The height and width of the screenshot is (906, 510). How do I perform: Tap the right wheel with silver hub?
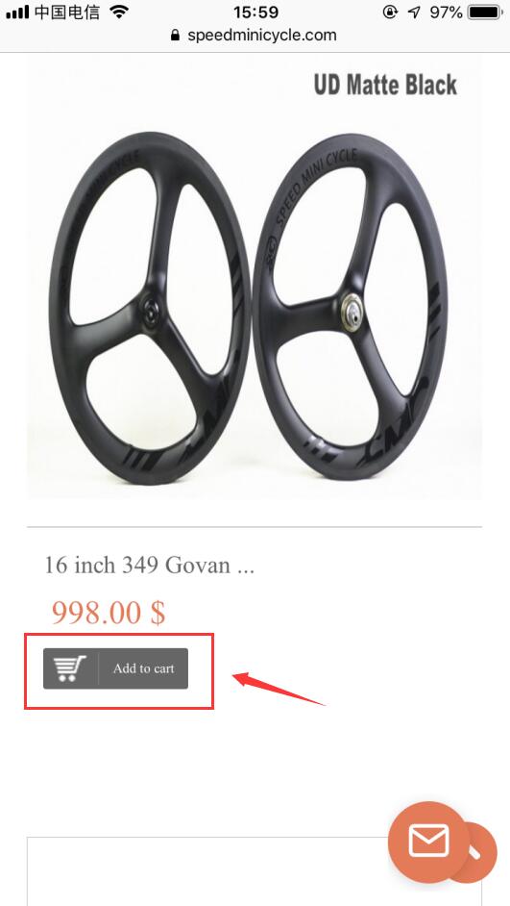coord(351,304)
